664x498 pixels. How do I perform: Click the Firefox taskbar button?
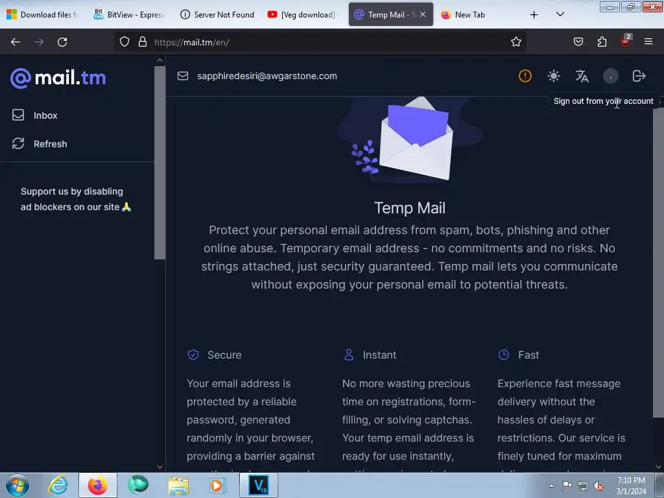coord(98,485)
